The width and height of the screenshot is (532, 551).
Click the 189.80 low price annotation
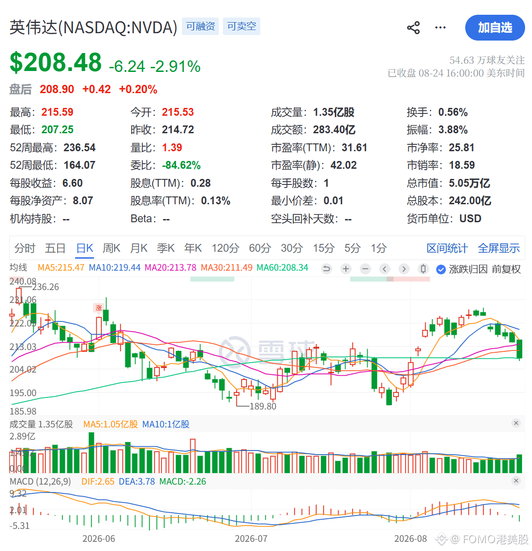[263, 406]
